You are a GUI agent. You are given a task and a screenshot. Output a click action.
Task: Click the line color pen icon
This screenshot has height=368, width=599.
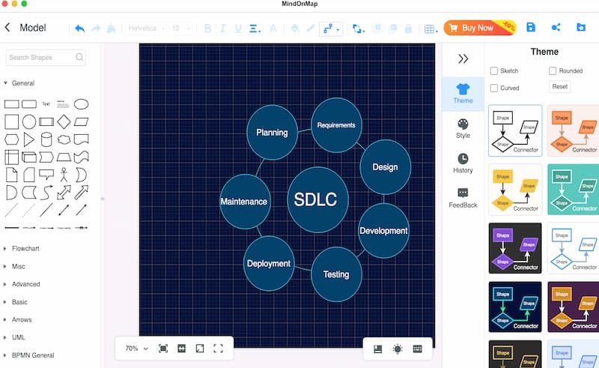click(311, 28)
